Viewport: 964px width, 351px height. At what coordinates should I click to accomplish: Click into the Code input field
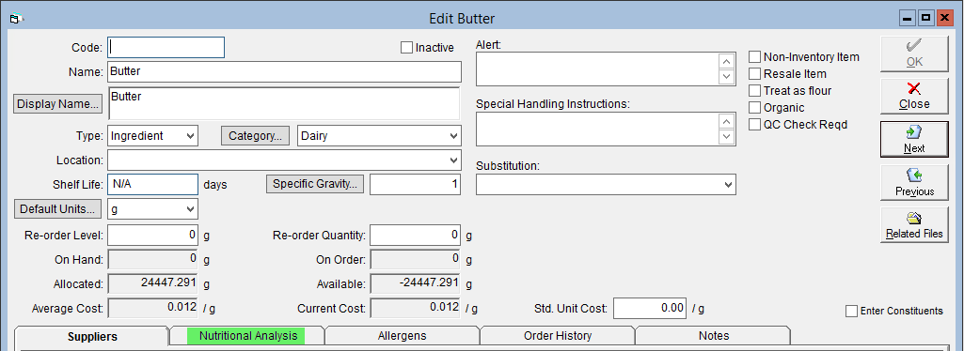tap(166, 47)
